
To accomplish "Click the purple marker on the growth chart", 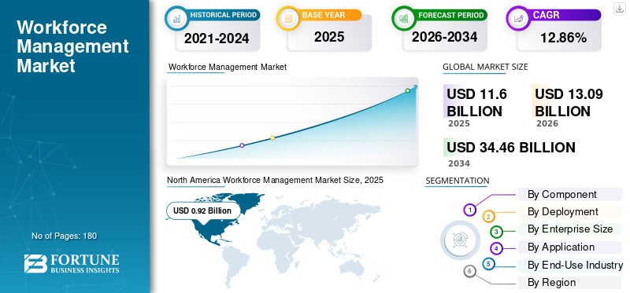I will click(242, 145).
